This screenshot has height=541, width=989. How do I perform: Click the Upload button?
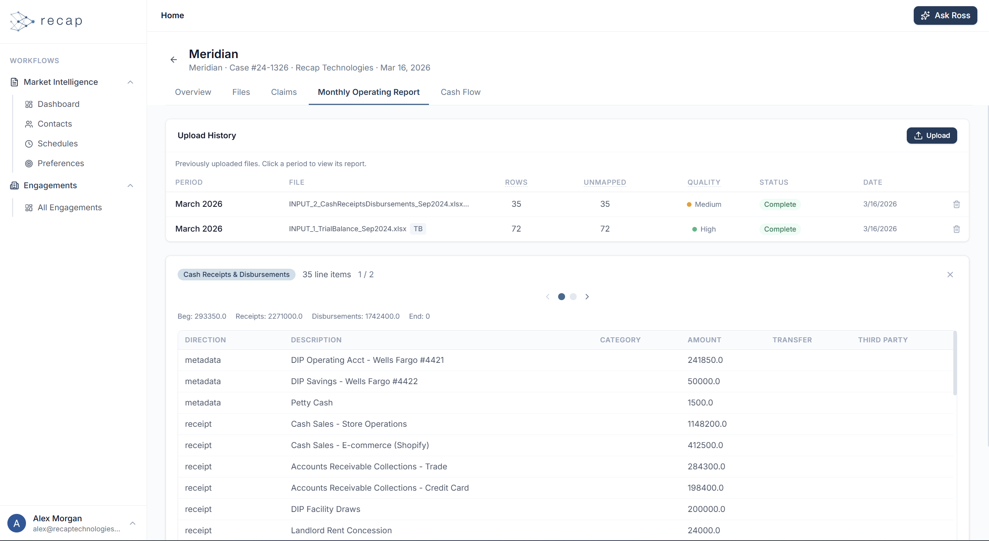pyautogui.click(x=932, y=135)
